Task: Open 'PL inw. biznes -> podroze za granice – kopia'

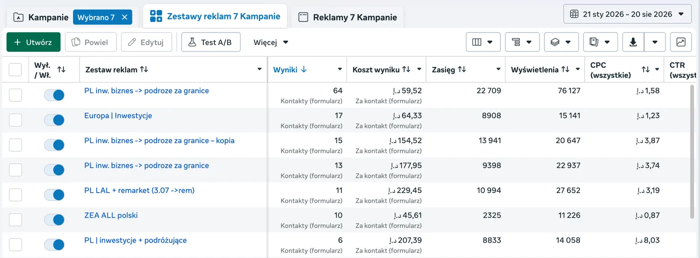Action: pos(159,140)
